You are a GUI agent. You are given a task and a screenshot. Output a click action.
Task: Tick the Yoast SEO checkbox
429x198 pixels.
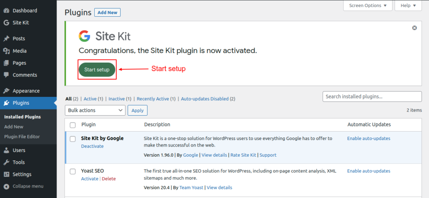pos(73,172)
